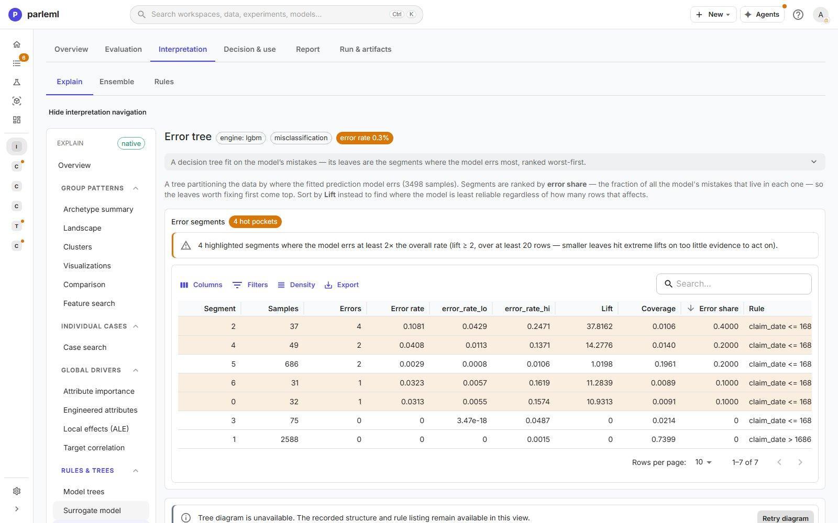Open the help question mark icon
Viewport: 838px width, 523px height.
(x=798, y=15)
